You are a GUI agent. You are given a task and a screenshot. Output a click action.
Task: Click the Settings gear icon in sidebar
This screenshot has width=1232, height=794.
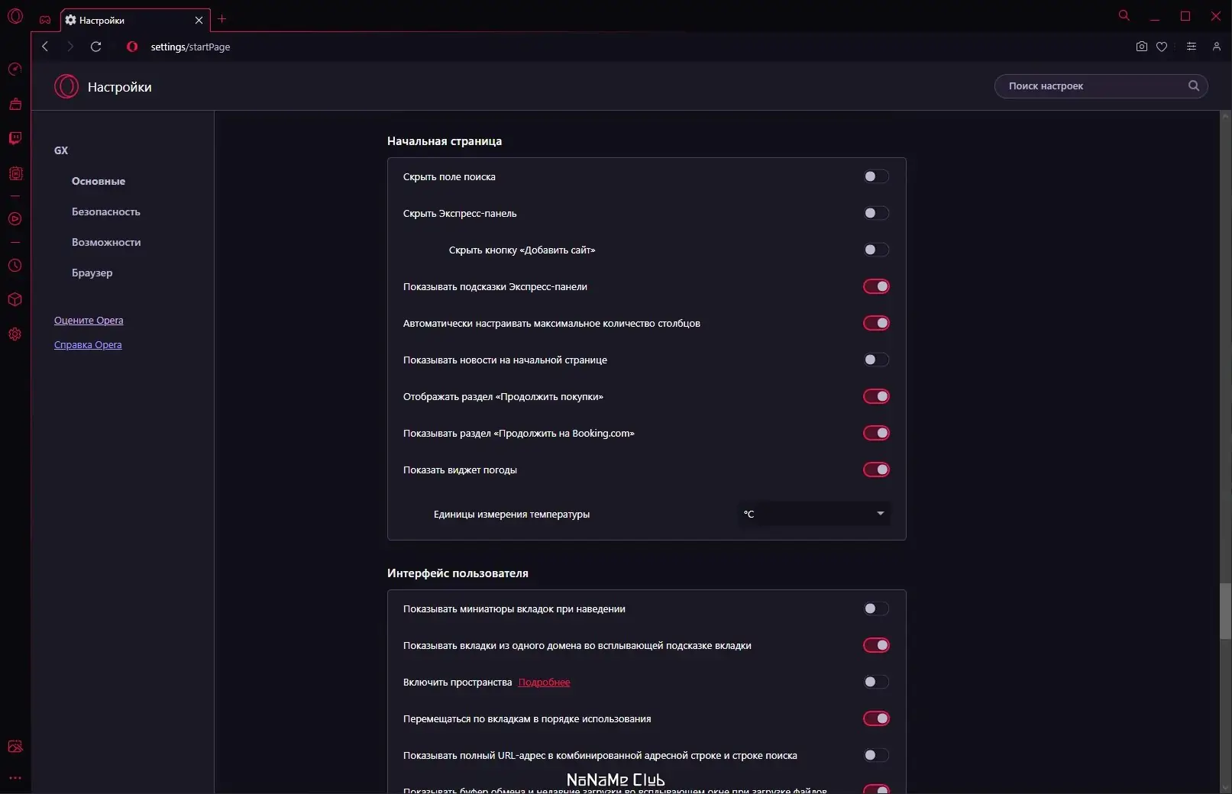coord(15,334)
